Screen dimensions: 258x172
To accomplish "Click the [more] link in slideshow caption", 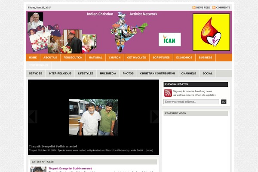I will pyautogui.click(x=150, y=150).
